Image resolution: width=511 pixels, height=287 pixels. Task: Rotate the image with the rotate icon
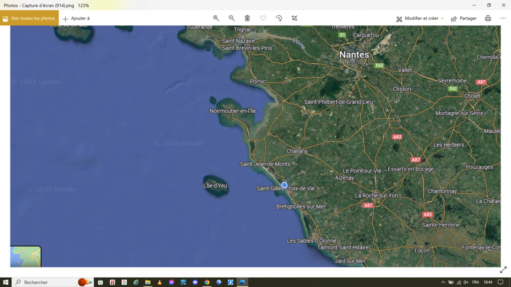tap(278, 18)
